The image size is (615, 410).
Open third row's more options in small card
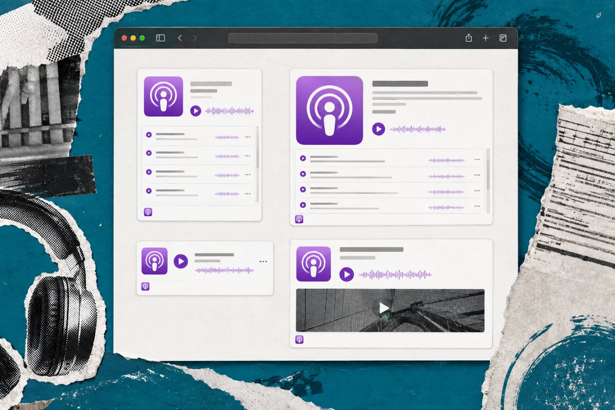click(x=248, y=175)
